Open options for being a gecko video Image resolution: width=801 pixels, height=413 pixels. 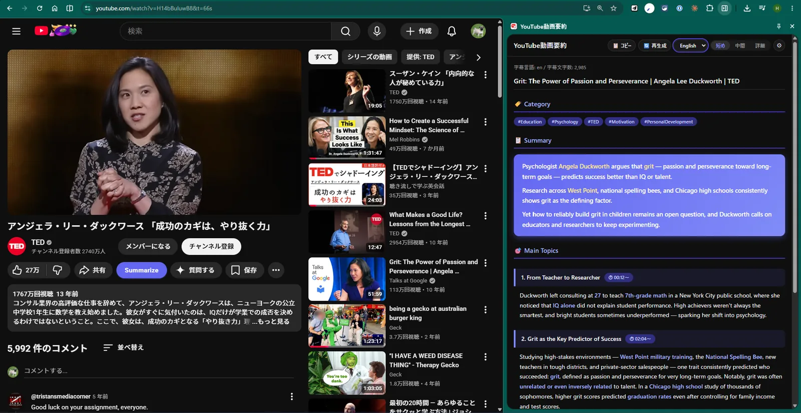click(x=485, y=310)
